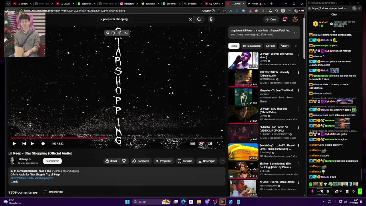Image resolution: width=366 pixels, height=206 pixels.
Task: Open options for Margalee To Bear The World
Action: point(299,91)
